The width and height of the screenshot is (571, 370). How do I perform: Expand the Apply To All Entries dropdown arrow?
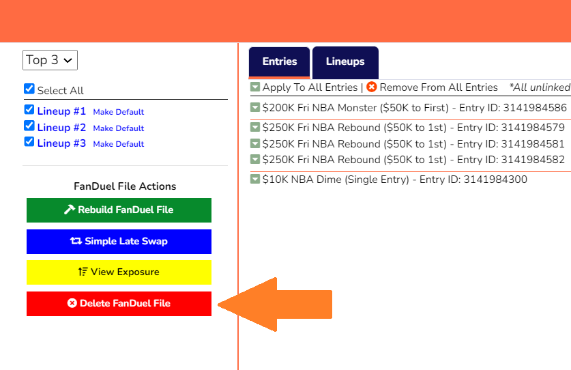click(x=255, y=87)
